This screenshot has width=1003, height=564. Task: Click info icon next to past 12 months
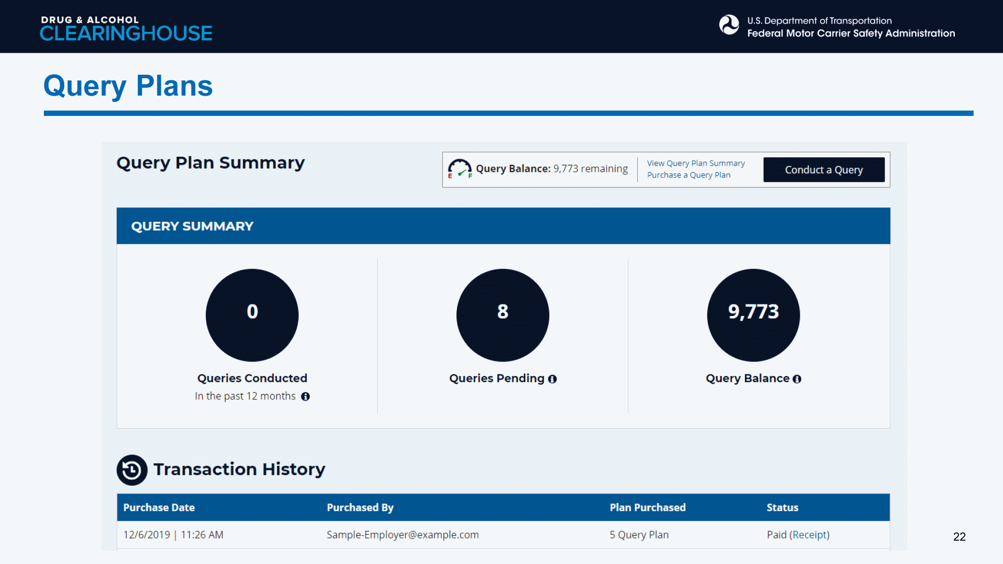[x=306, y=397]
